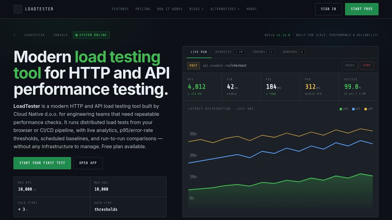Image resolution: width=392 pixels, height=220 pixels.
Task: Click the P99 value 312ms
Action: pos(312,87)
